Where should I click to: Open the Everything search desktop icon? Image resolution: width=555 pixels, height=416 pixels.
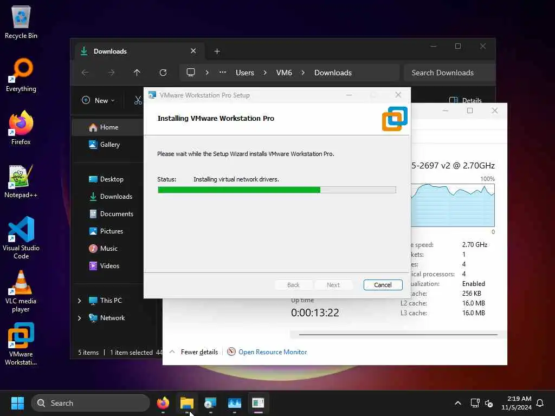(x=21, y=75)
